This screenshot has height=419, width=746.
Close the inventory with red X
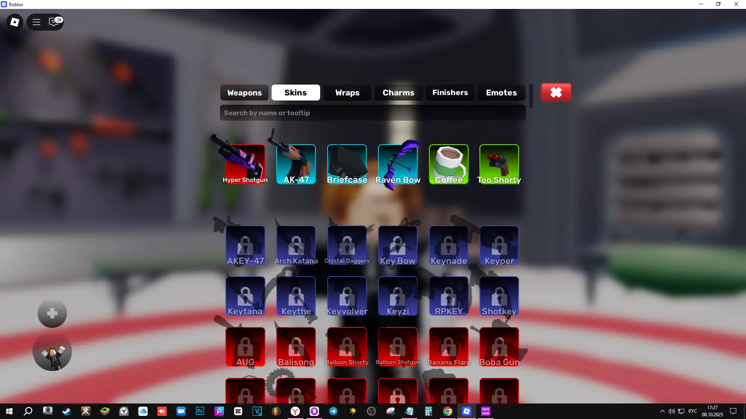point(556,92)
